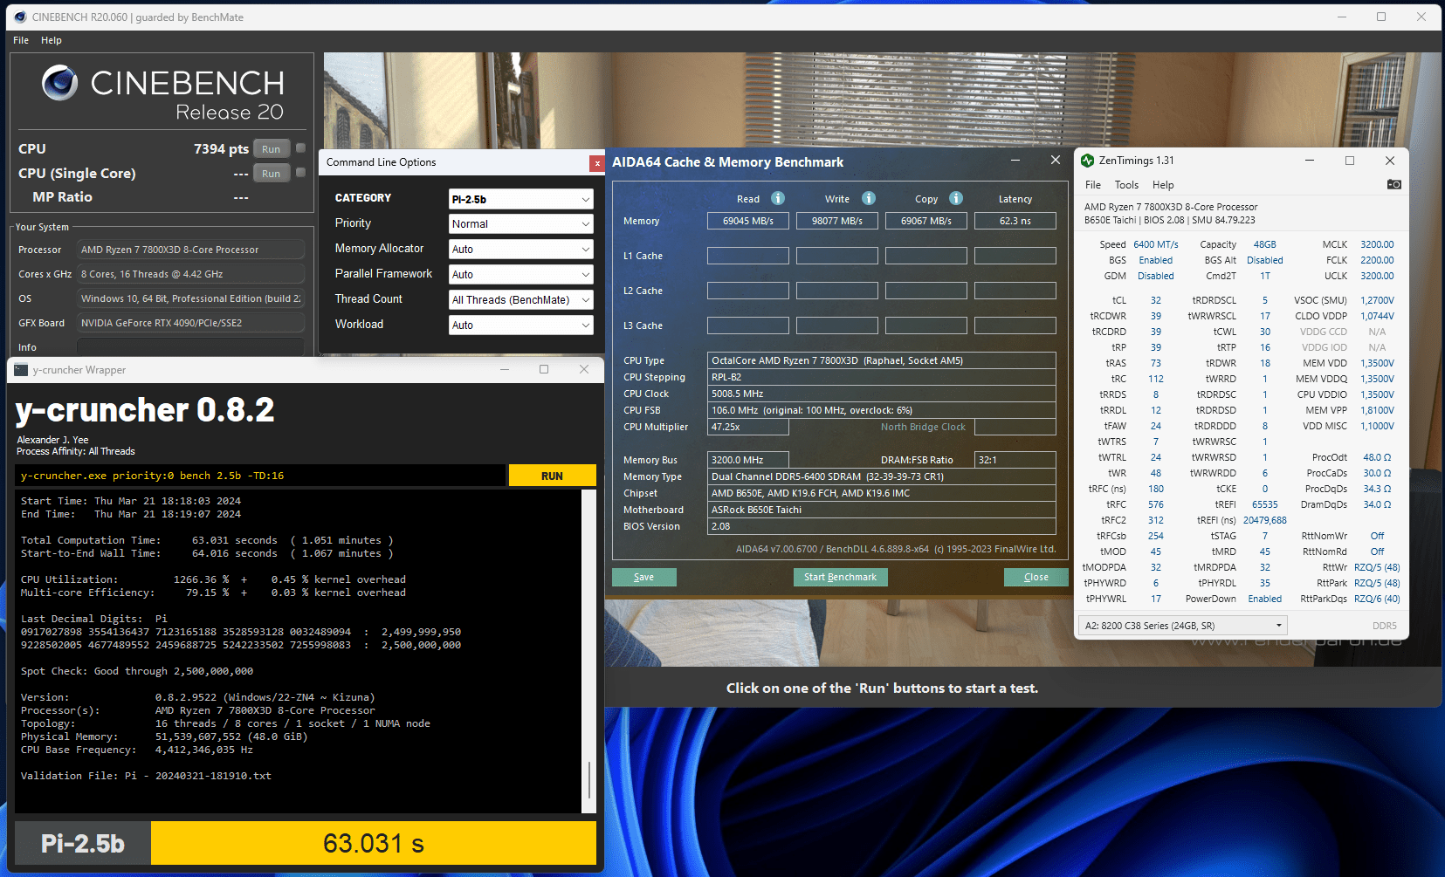1445x877 pixels.
Task: Open the Copy info icon in AIDA64
Action: click(956, 198)
